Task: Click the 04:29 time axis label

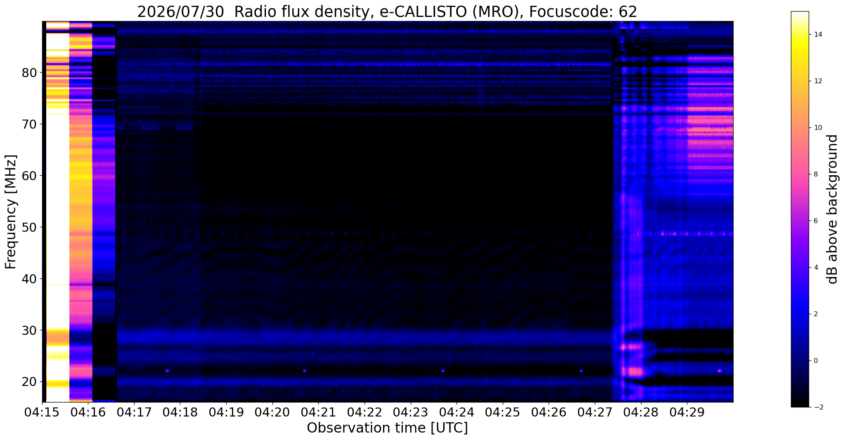Action: tap(687, 412)
